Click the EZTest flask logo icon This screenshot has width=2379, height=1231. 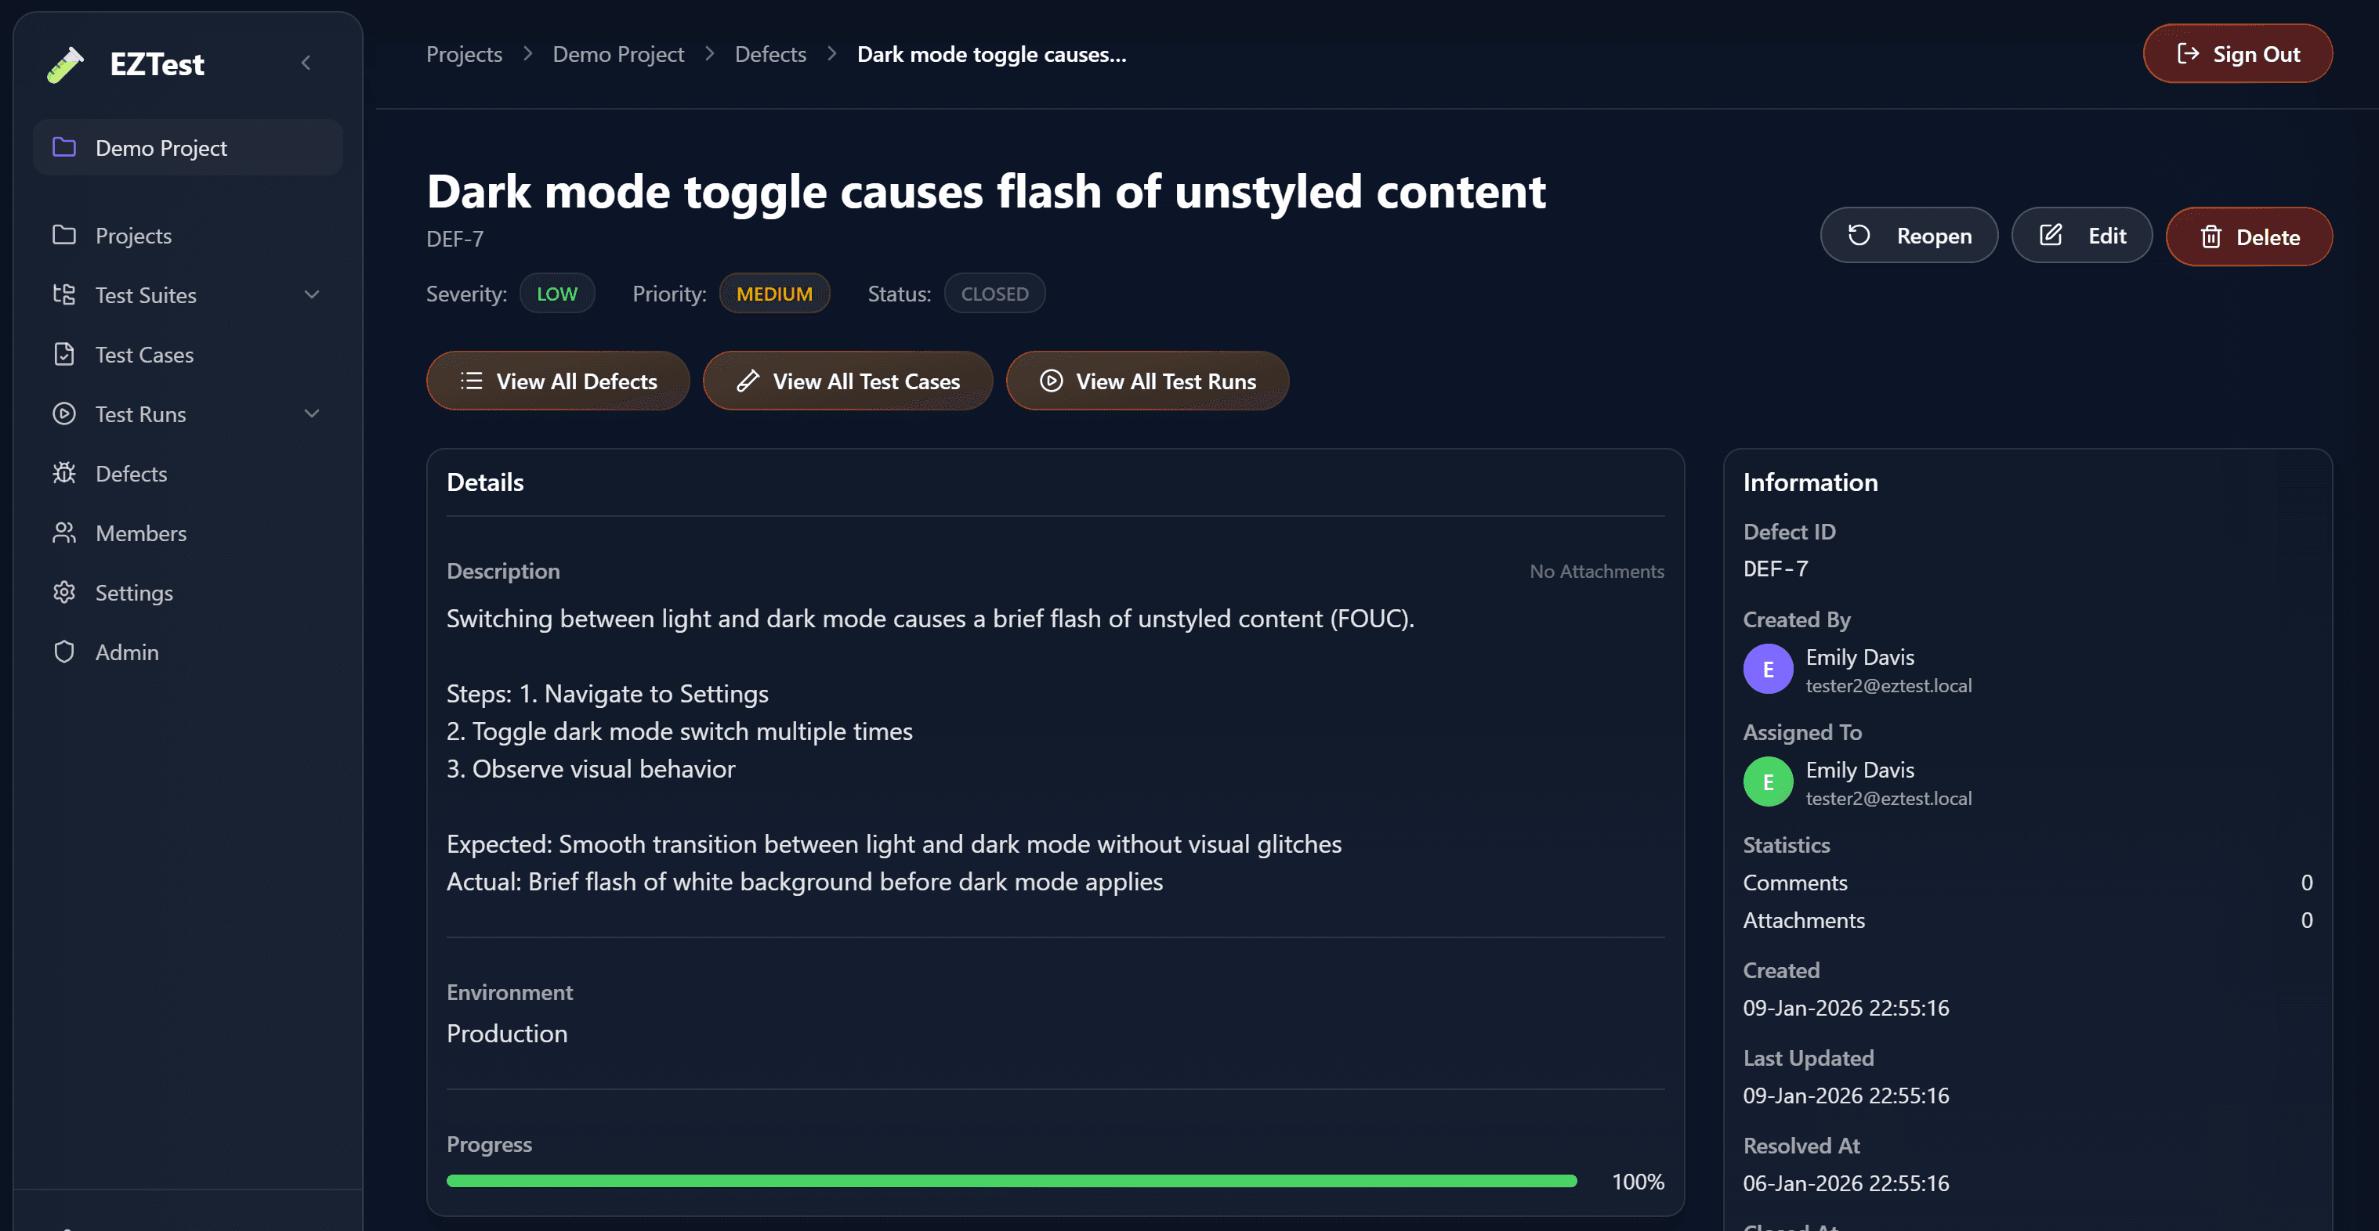[66, 64]
